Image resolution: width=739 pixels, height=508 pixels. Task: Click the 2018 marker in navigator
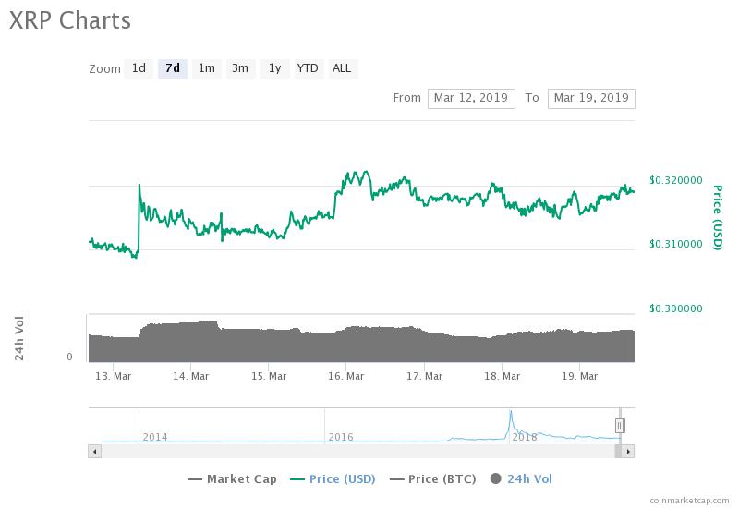[525, 437]
